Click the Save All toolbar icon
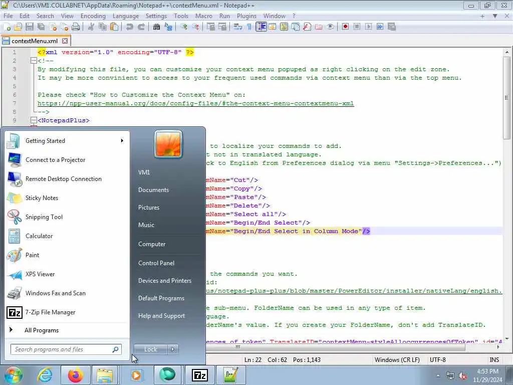This screenshot has height=385, width=513. coord(41,27)
